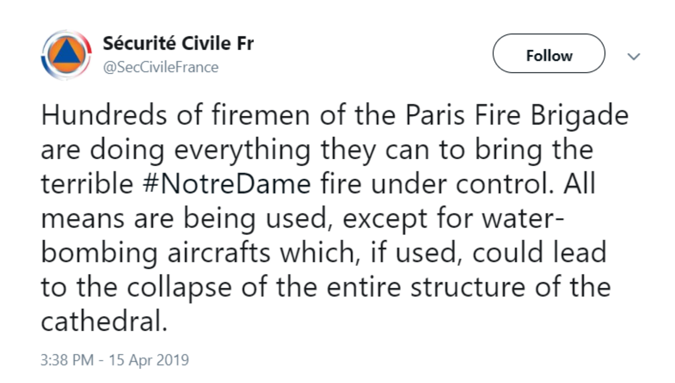The width and height of the screenshot is (675, 383).
Task: Follow the Sécurité Civile Fr account
Action: pos(549,55)
